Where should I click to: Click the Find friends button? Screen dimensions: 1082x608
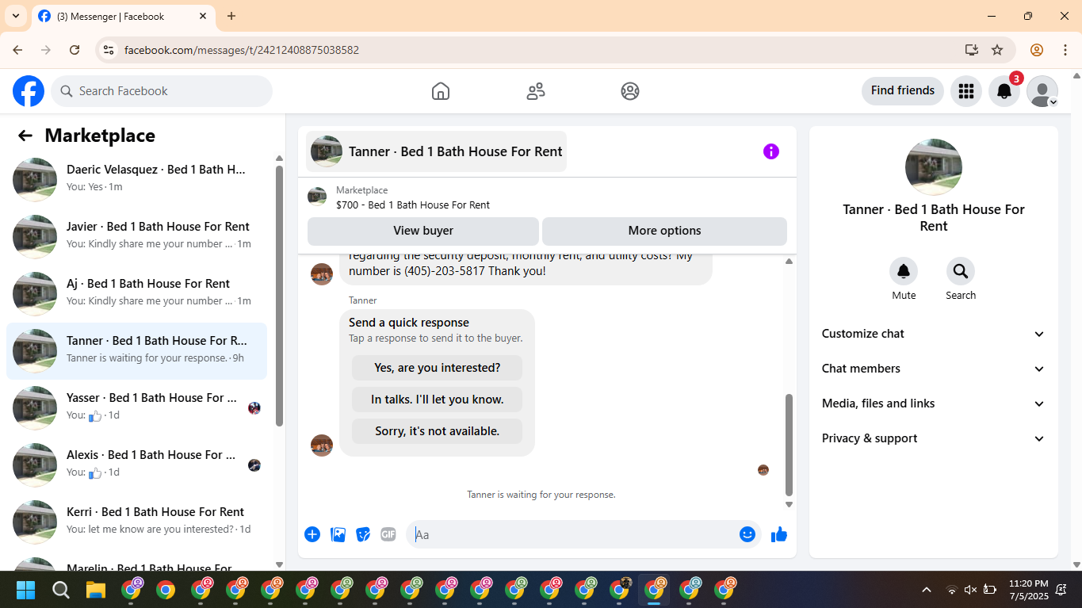click(903, 90)
